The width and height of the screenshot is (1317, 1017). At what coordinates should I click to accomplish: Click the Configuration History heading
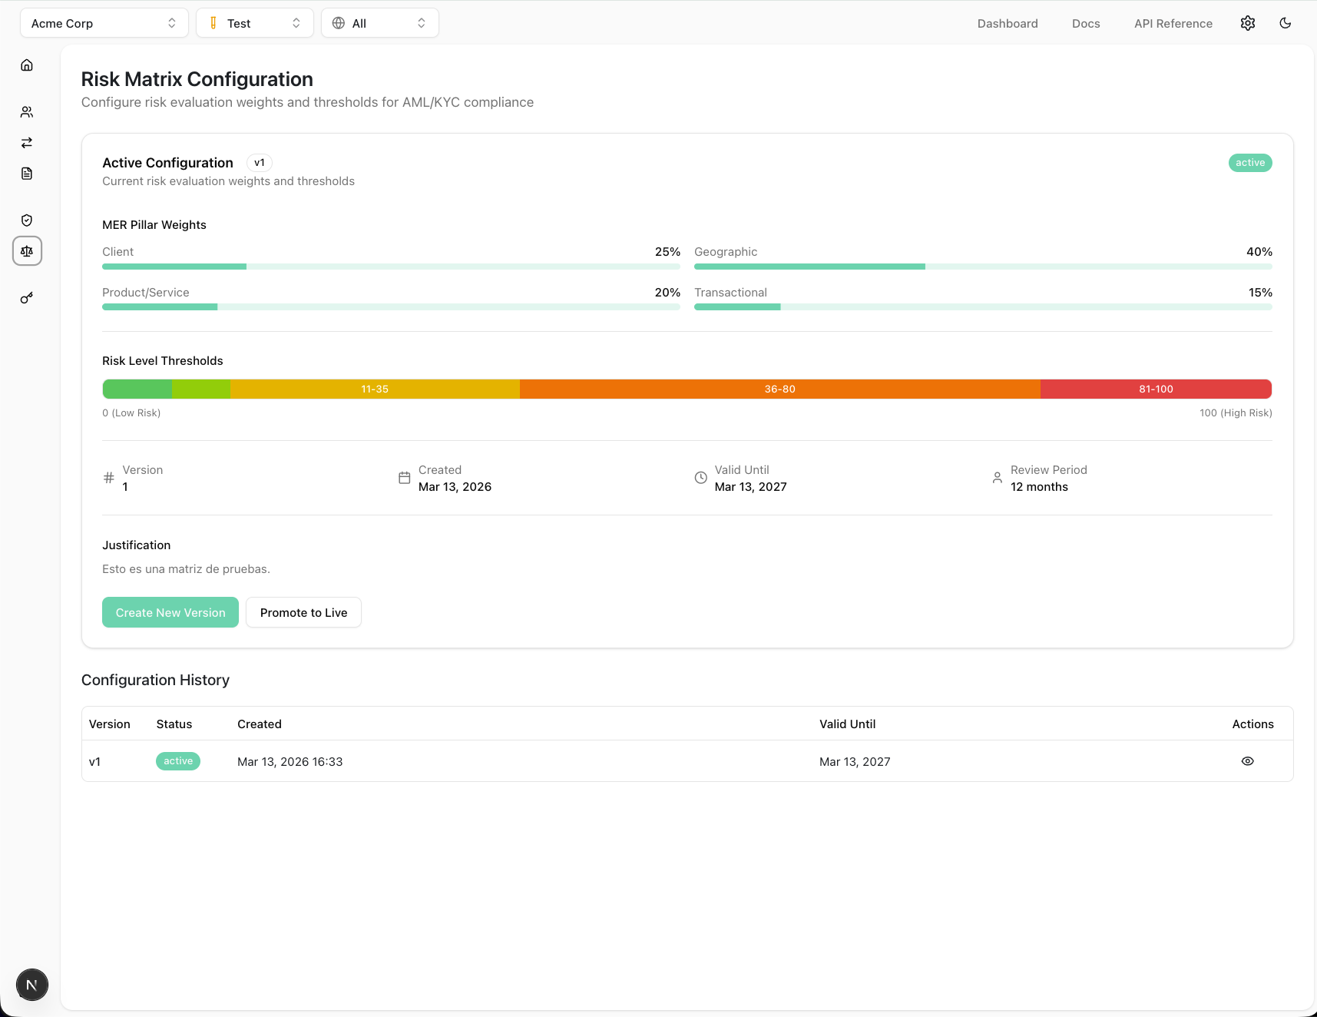(x=156, y=680)
